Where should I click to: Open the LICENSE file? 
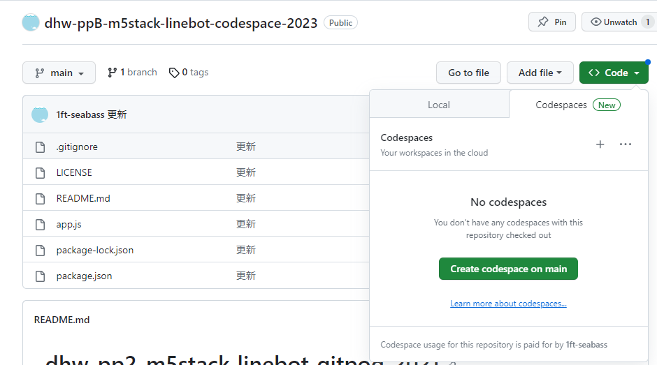click(x=74, y=172)
